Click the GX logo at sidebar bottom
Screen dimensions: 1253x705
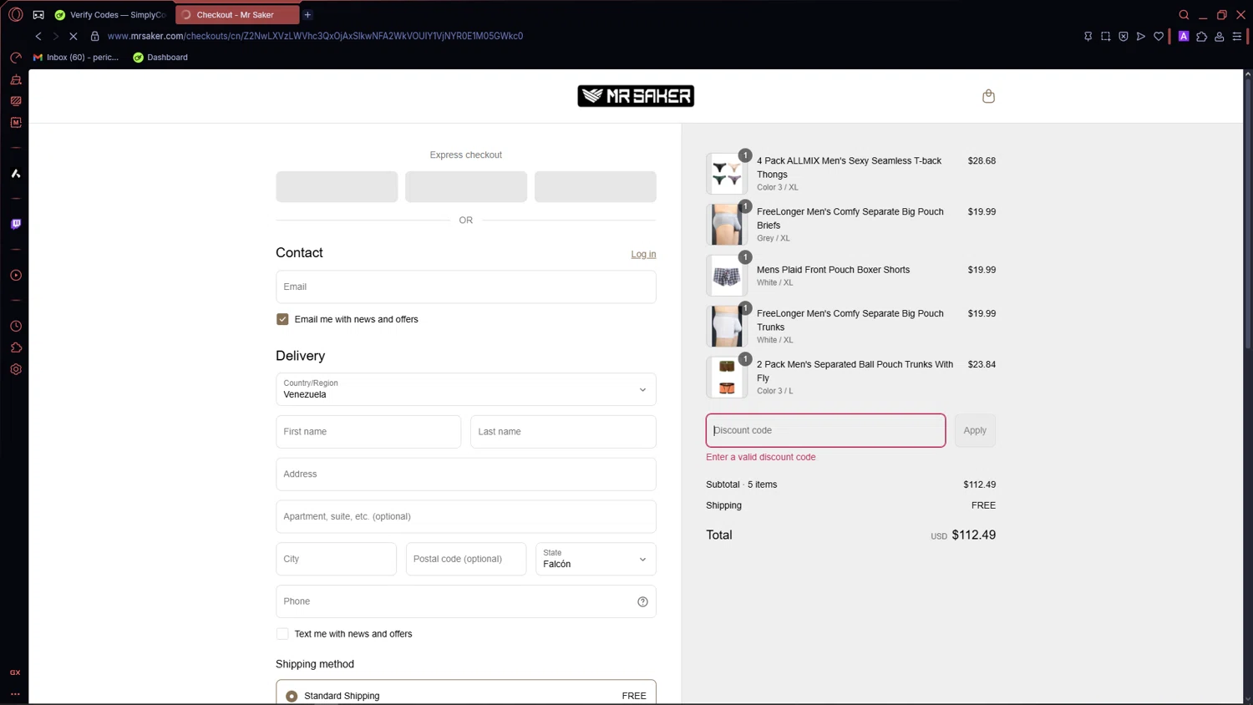pos(15,672)
